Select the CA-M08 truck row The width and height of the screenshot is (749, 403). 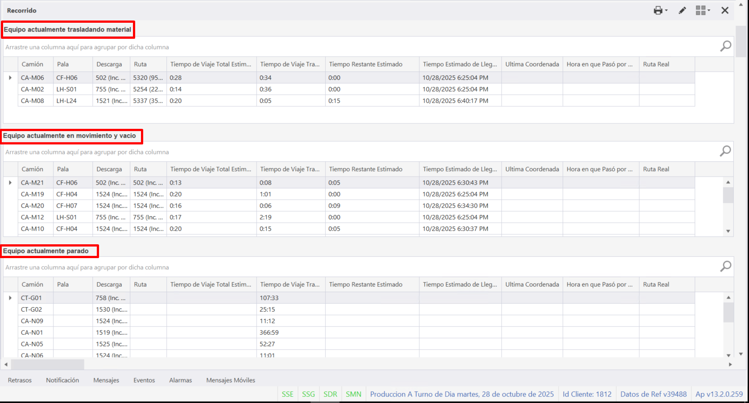[x=33, y=101]
